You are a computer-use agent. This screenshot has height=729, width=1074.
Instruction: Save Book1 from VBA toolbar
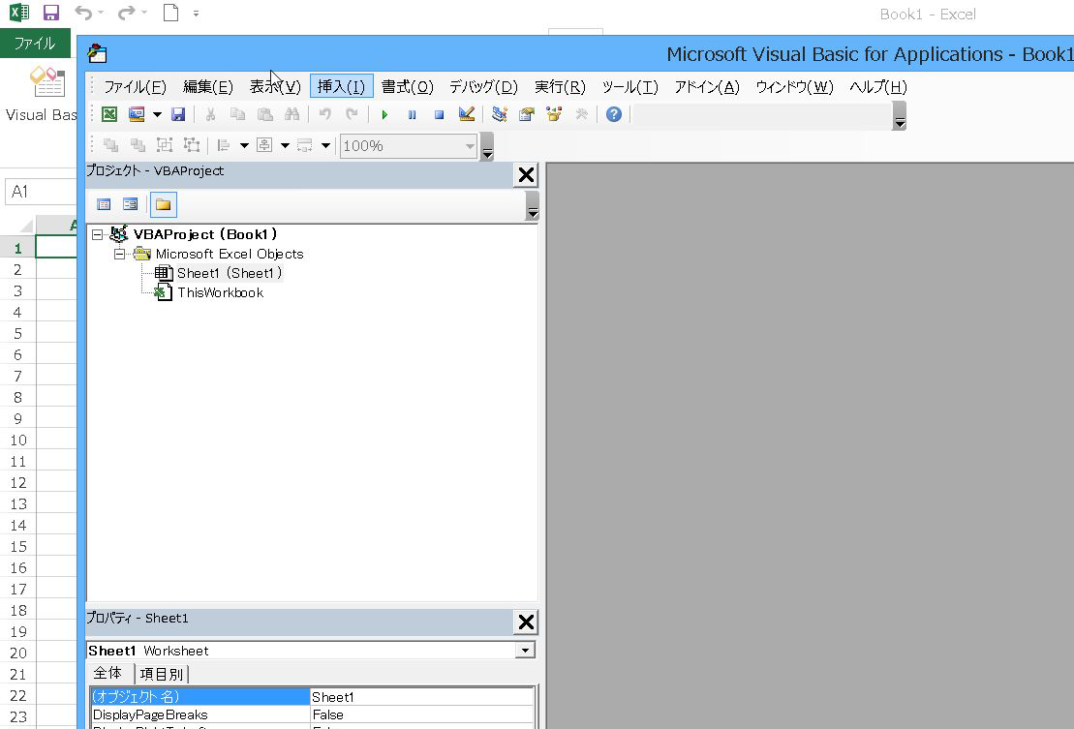point(178,114)
